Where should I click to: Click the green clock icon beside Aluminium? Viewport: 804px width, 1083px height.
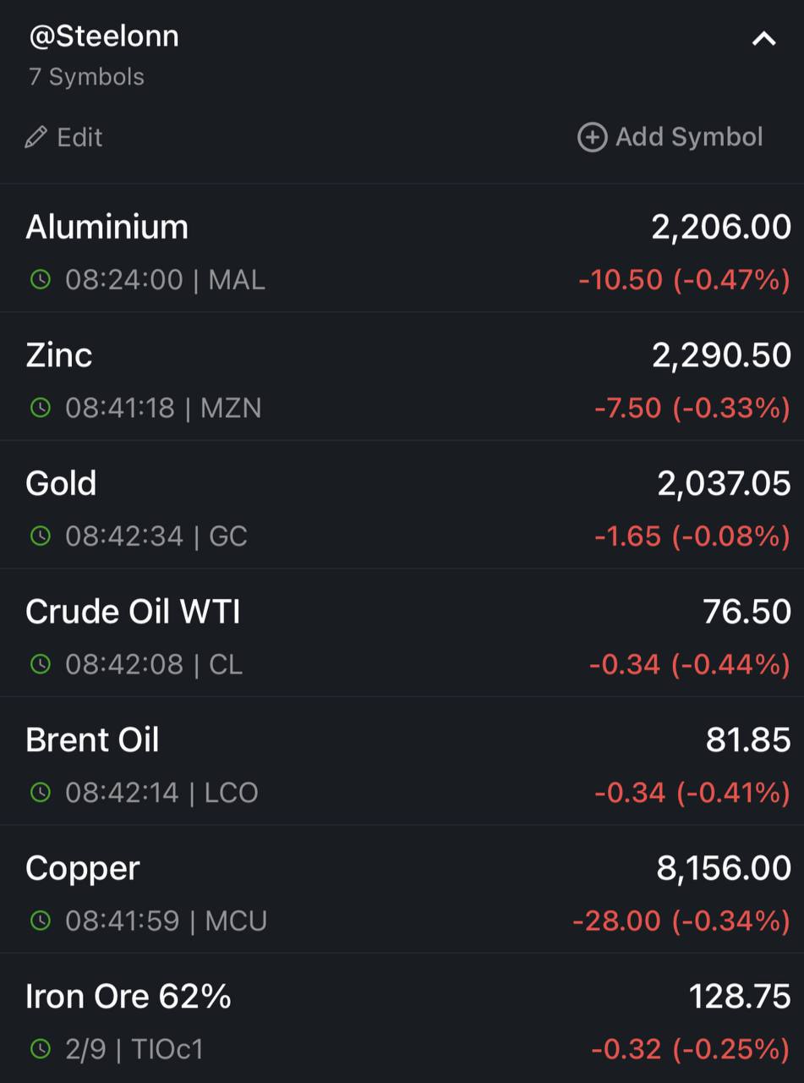(x=41, y=279)
